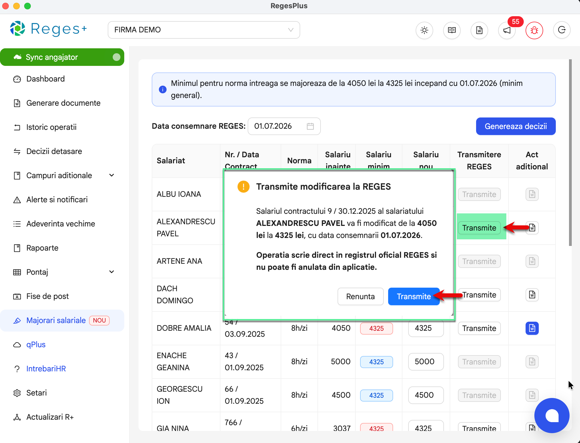Confirm with the blue Transmite button in dialog
Viewport: 580px width, 443px height.
414,296
